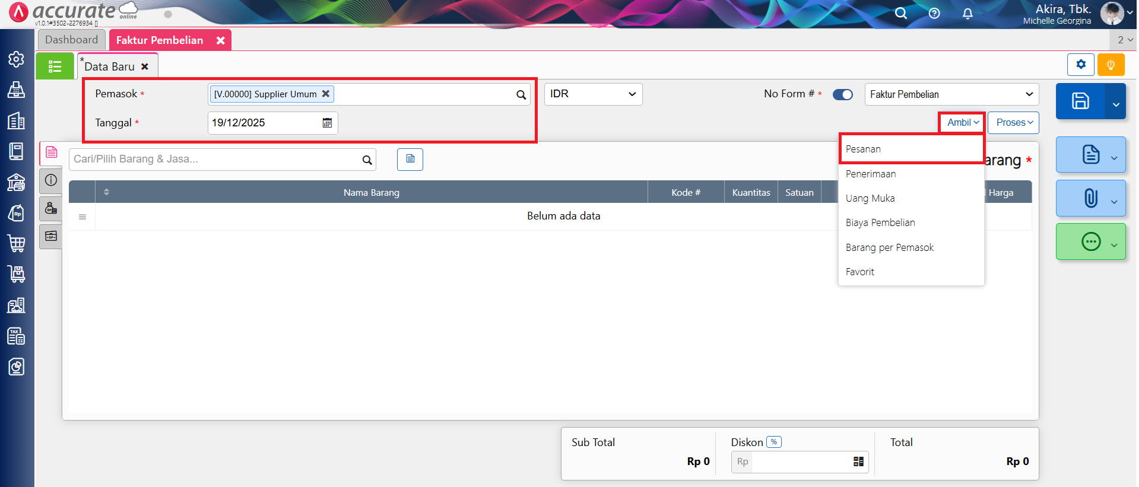The height and width of the screenshot is (487, 1139).
Task: Remove Supplier Umum tag from Pemasok
Action: 325,94
